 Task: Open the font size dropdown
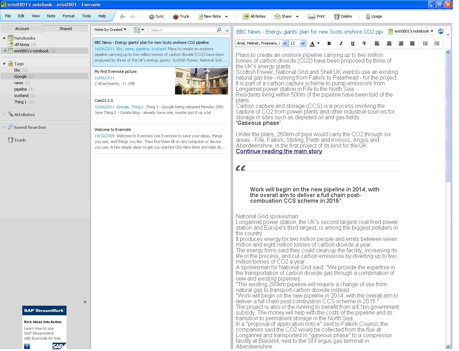pos(303,43)
